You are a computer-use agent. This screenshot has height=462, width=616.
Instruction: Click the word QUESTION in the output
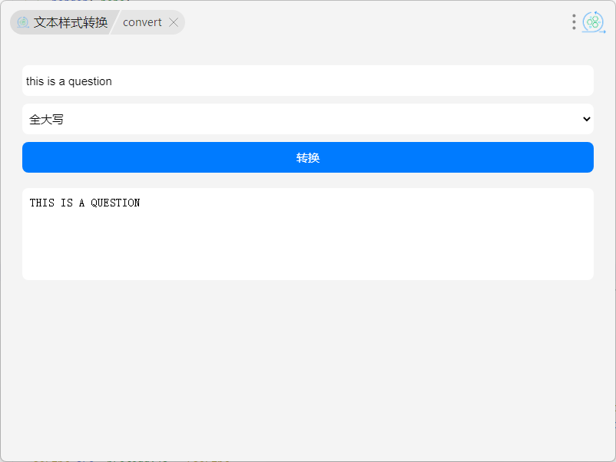pos(115,203)
